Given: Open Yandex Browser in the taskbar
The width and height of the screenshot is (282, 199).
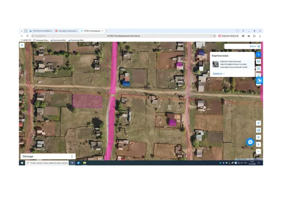Looking at the screenshot, I should [x=72, y=163].
